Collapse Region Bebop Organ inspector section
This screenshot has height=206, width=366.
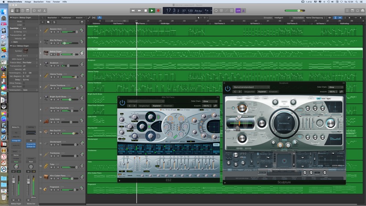tap(11, 17)
